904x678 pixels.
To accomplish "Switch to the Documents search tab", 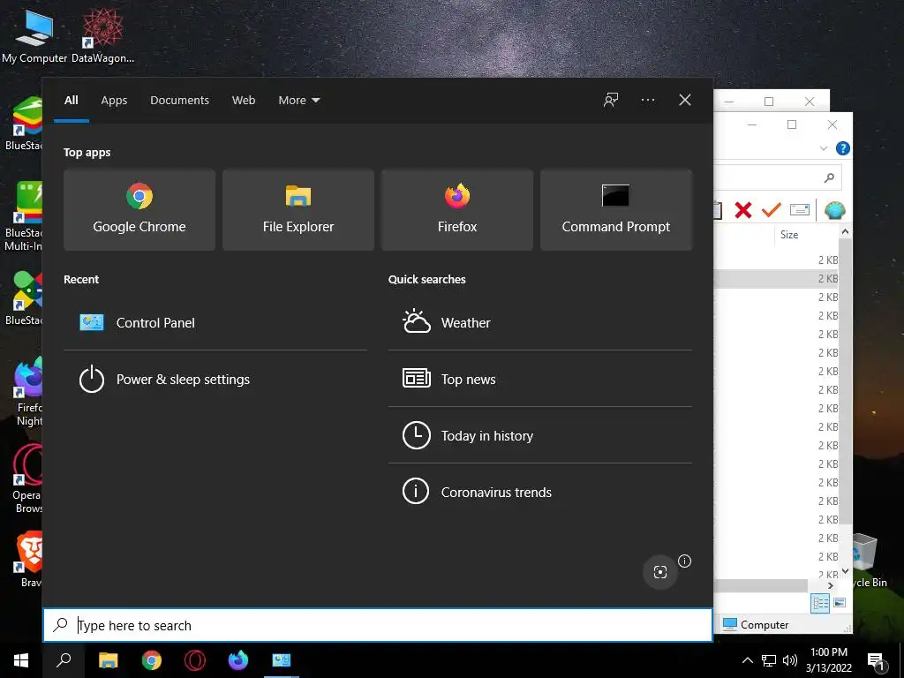I will tap(179, 101).
